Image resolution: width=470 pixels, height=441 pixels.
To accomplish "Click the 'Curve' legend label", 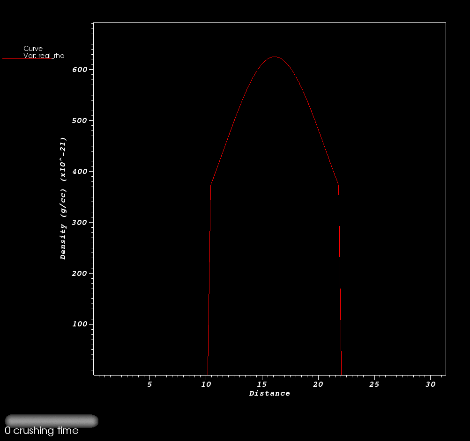I will [33, 49].
